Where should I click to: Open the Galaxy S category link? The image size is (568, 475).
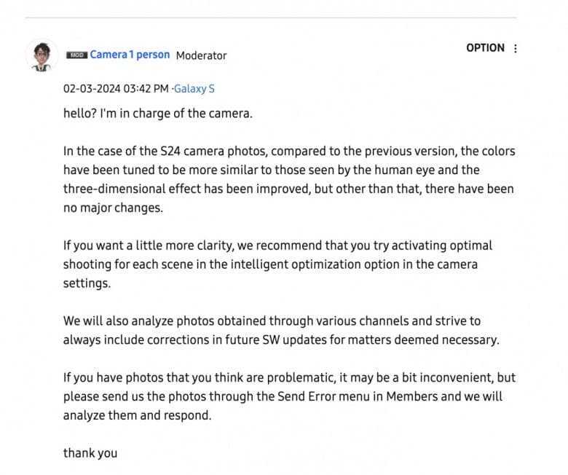click(x=194, y=89)
